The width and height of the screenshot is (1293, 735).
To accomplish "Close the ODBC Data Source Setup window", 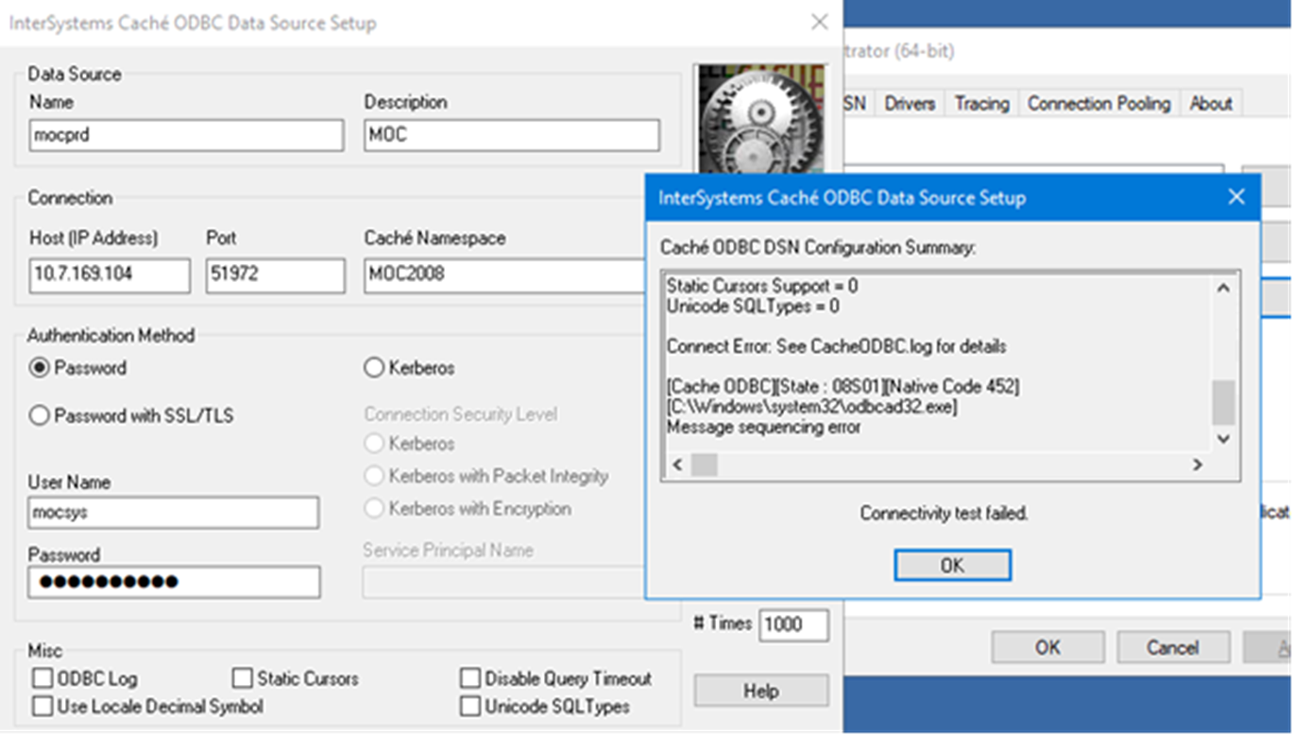I will pos(819,23).
